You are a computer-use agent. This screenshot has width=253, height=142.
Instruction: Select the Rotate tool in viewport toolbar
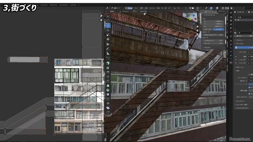tap(108, 30)
